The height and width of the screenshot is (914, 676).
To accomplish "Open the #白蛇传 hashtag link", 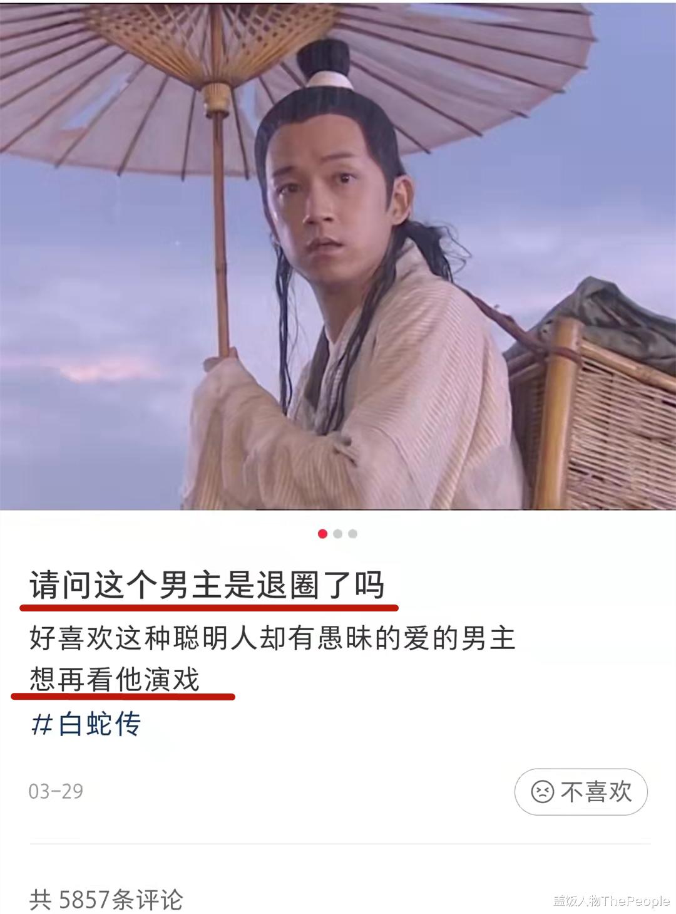I will click(x=86, y=724).
